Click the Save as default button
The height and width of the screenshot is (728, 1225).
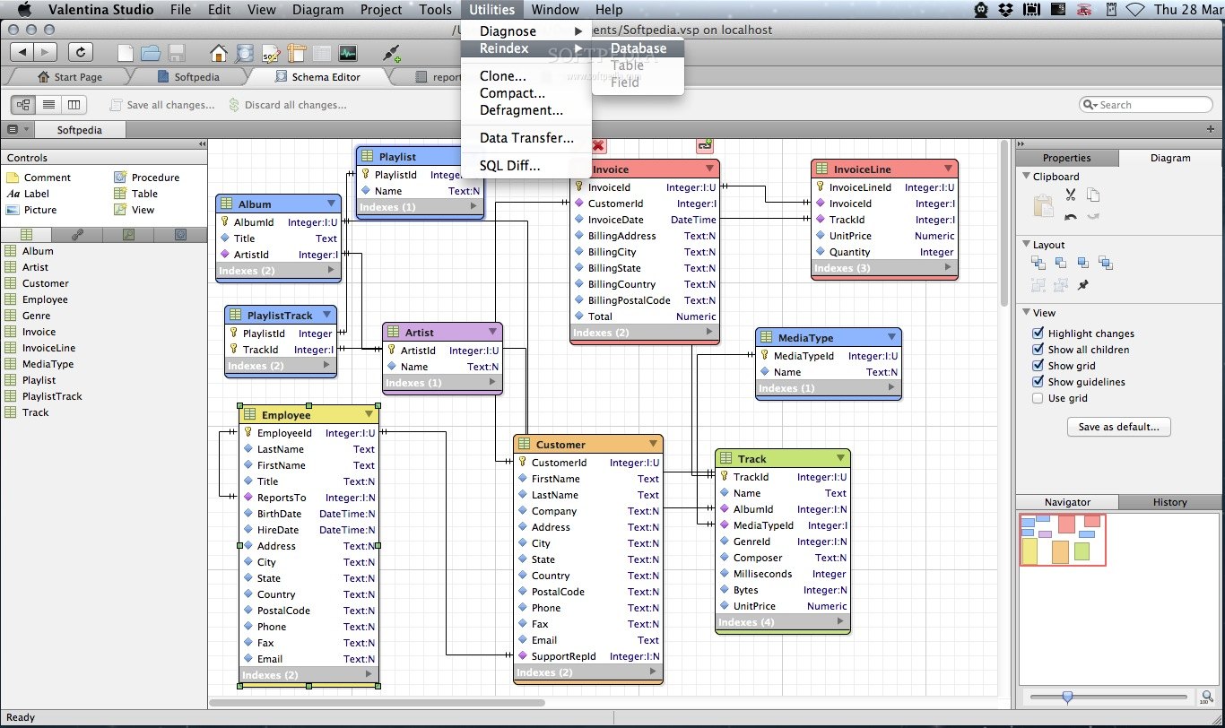coord(1118,427)
